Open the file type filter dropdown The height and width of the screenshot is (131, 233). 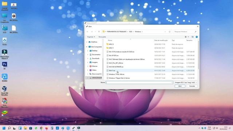[x=186, y=83]
